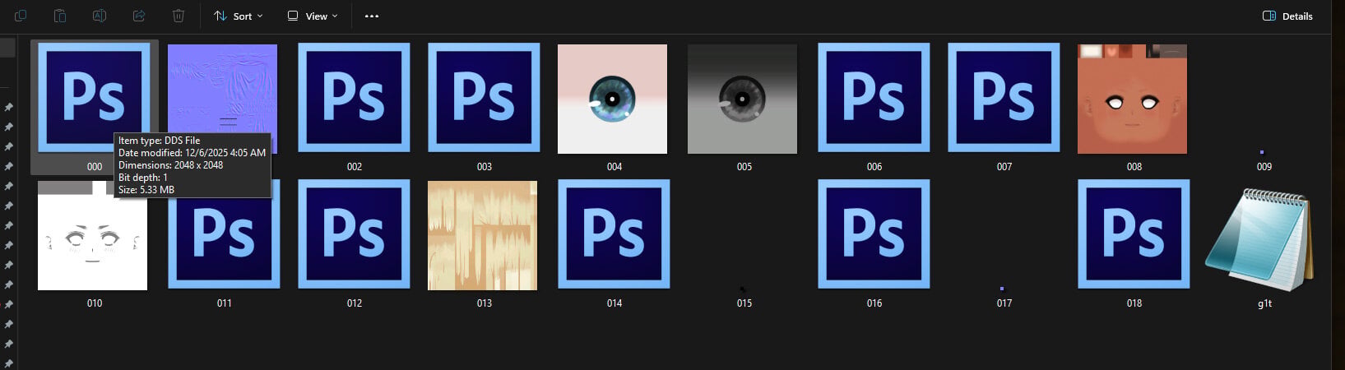
Task: Click the Copy icon in the toolbar
Action: coord(21,16)
